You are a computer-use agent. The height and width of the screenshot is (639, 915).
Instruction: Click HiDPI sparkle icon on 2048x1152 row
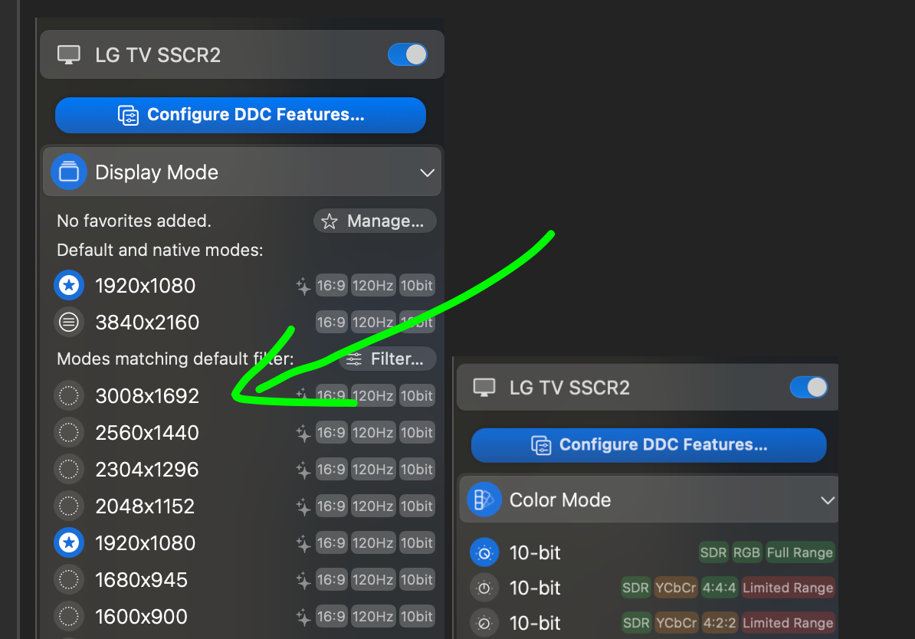[x=303, y=506]
